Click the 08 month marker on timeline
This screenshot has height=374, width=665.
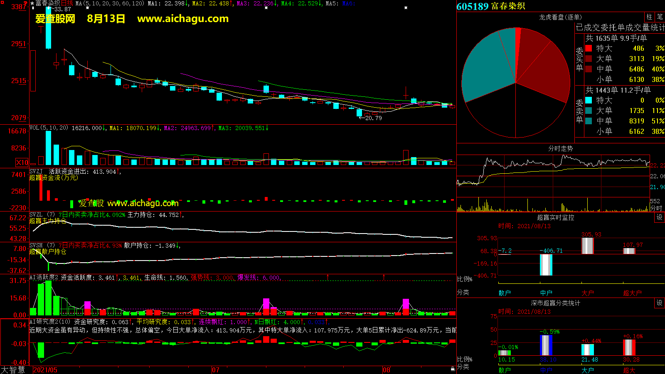(x=386, y=370)
